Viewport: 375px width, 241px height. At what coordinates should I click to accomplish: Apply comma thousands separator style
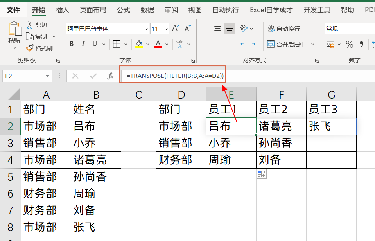pos(361,44)
